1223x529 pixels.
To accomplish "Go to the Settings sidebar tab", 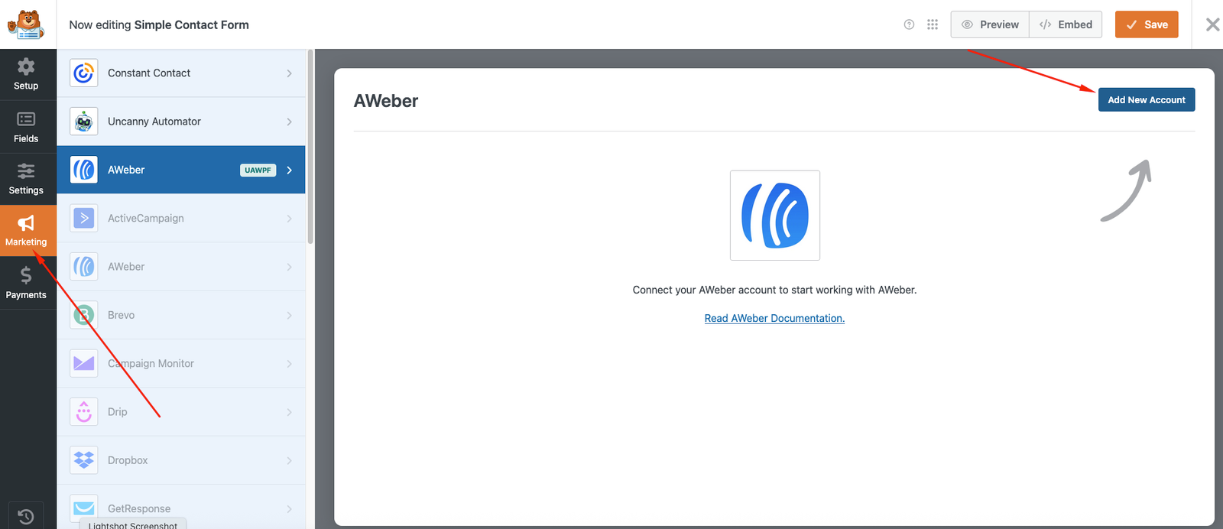I will tap(26, 179).
